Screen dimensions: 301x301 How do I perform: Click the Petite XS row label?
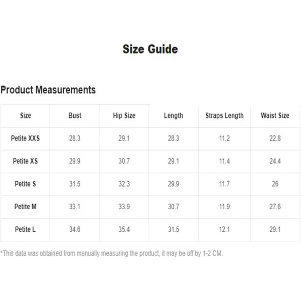pyautogui.click(x=26, y=162)
